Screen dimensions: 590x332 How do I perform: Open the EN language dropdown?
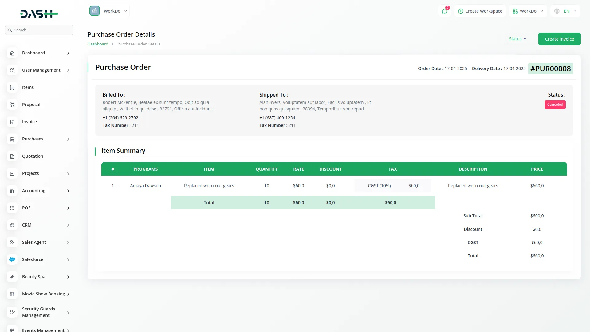[566, 11]
